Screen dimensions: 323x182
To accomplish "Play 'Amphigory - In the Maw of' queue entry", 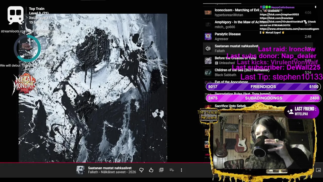I will click(237, 22).
